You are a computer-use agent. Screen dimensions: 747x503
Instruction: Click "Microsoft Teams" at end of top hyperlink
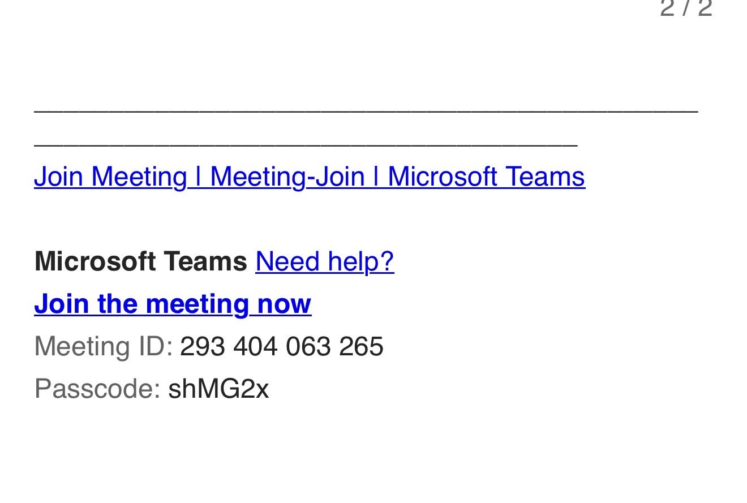coord(486,177)
